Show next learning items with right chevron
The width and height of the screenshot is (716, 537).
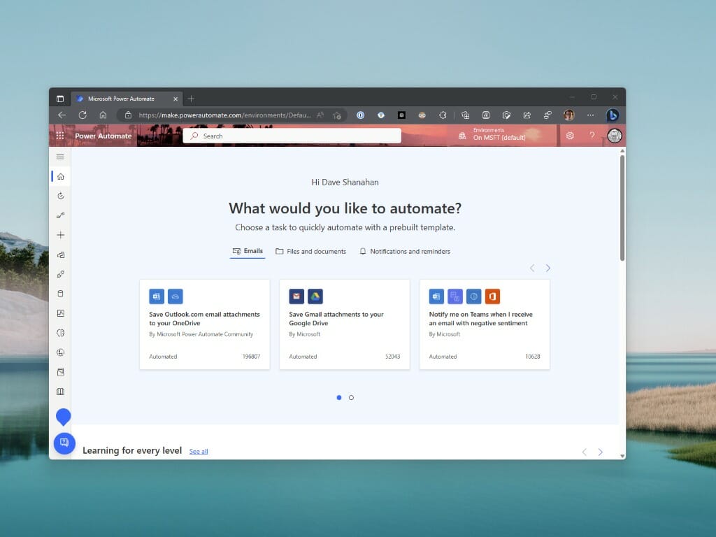pyautogui.click(x=601, y=452)
